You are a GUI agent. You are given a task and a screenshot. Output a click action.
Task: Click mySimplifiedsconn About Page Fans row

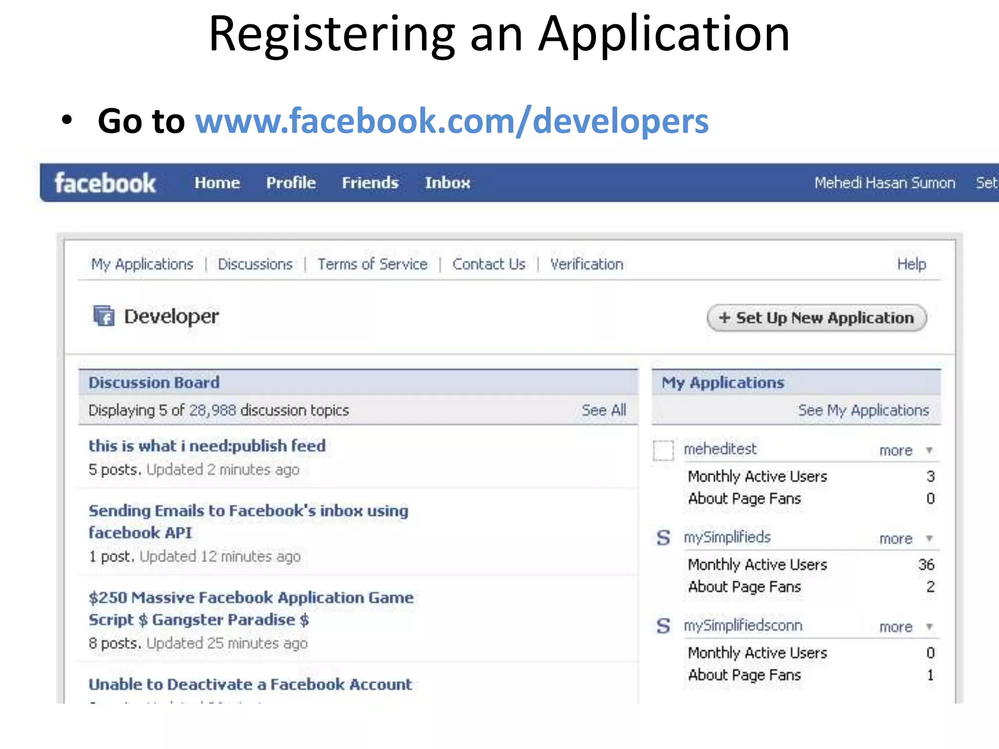tap(811, 675)
